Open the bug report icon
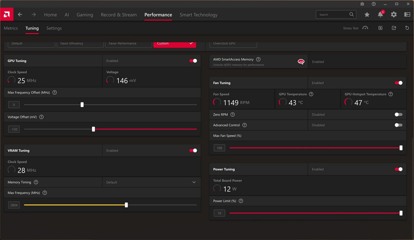Image resolution: width=414 pixels, height=240 pixels. click(362, 4)
